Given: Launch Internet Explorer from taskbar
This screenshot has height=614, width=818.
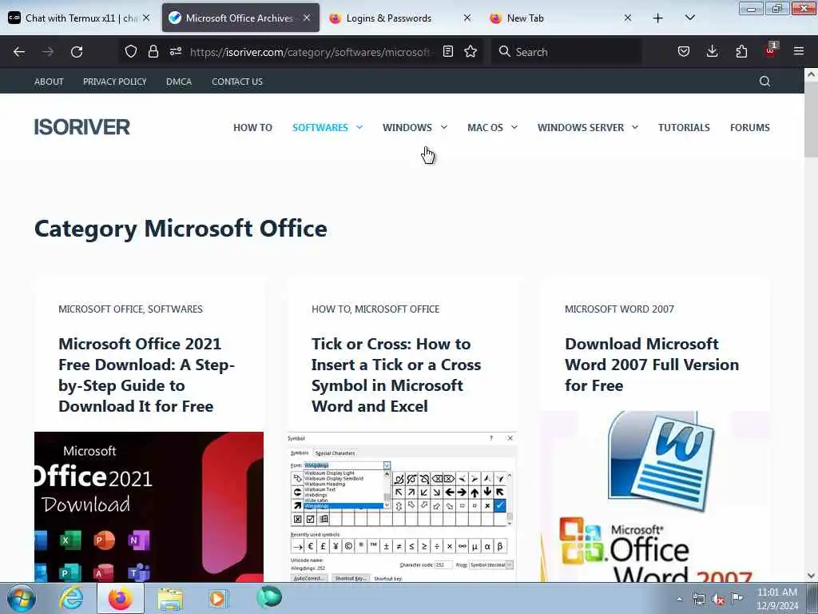Looking at the screenshot, I should point(71,598).
